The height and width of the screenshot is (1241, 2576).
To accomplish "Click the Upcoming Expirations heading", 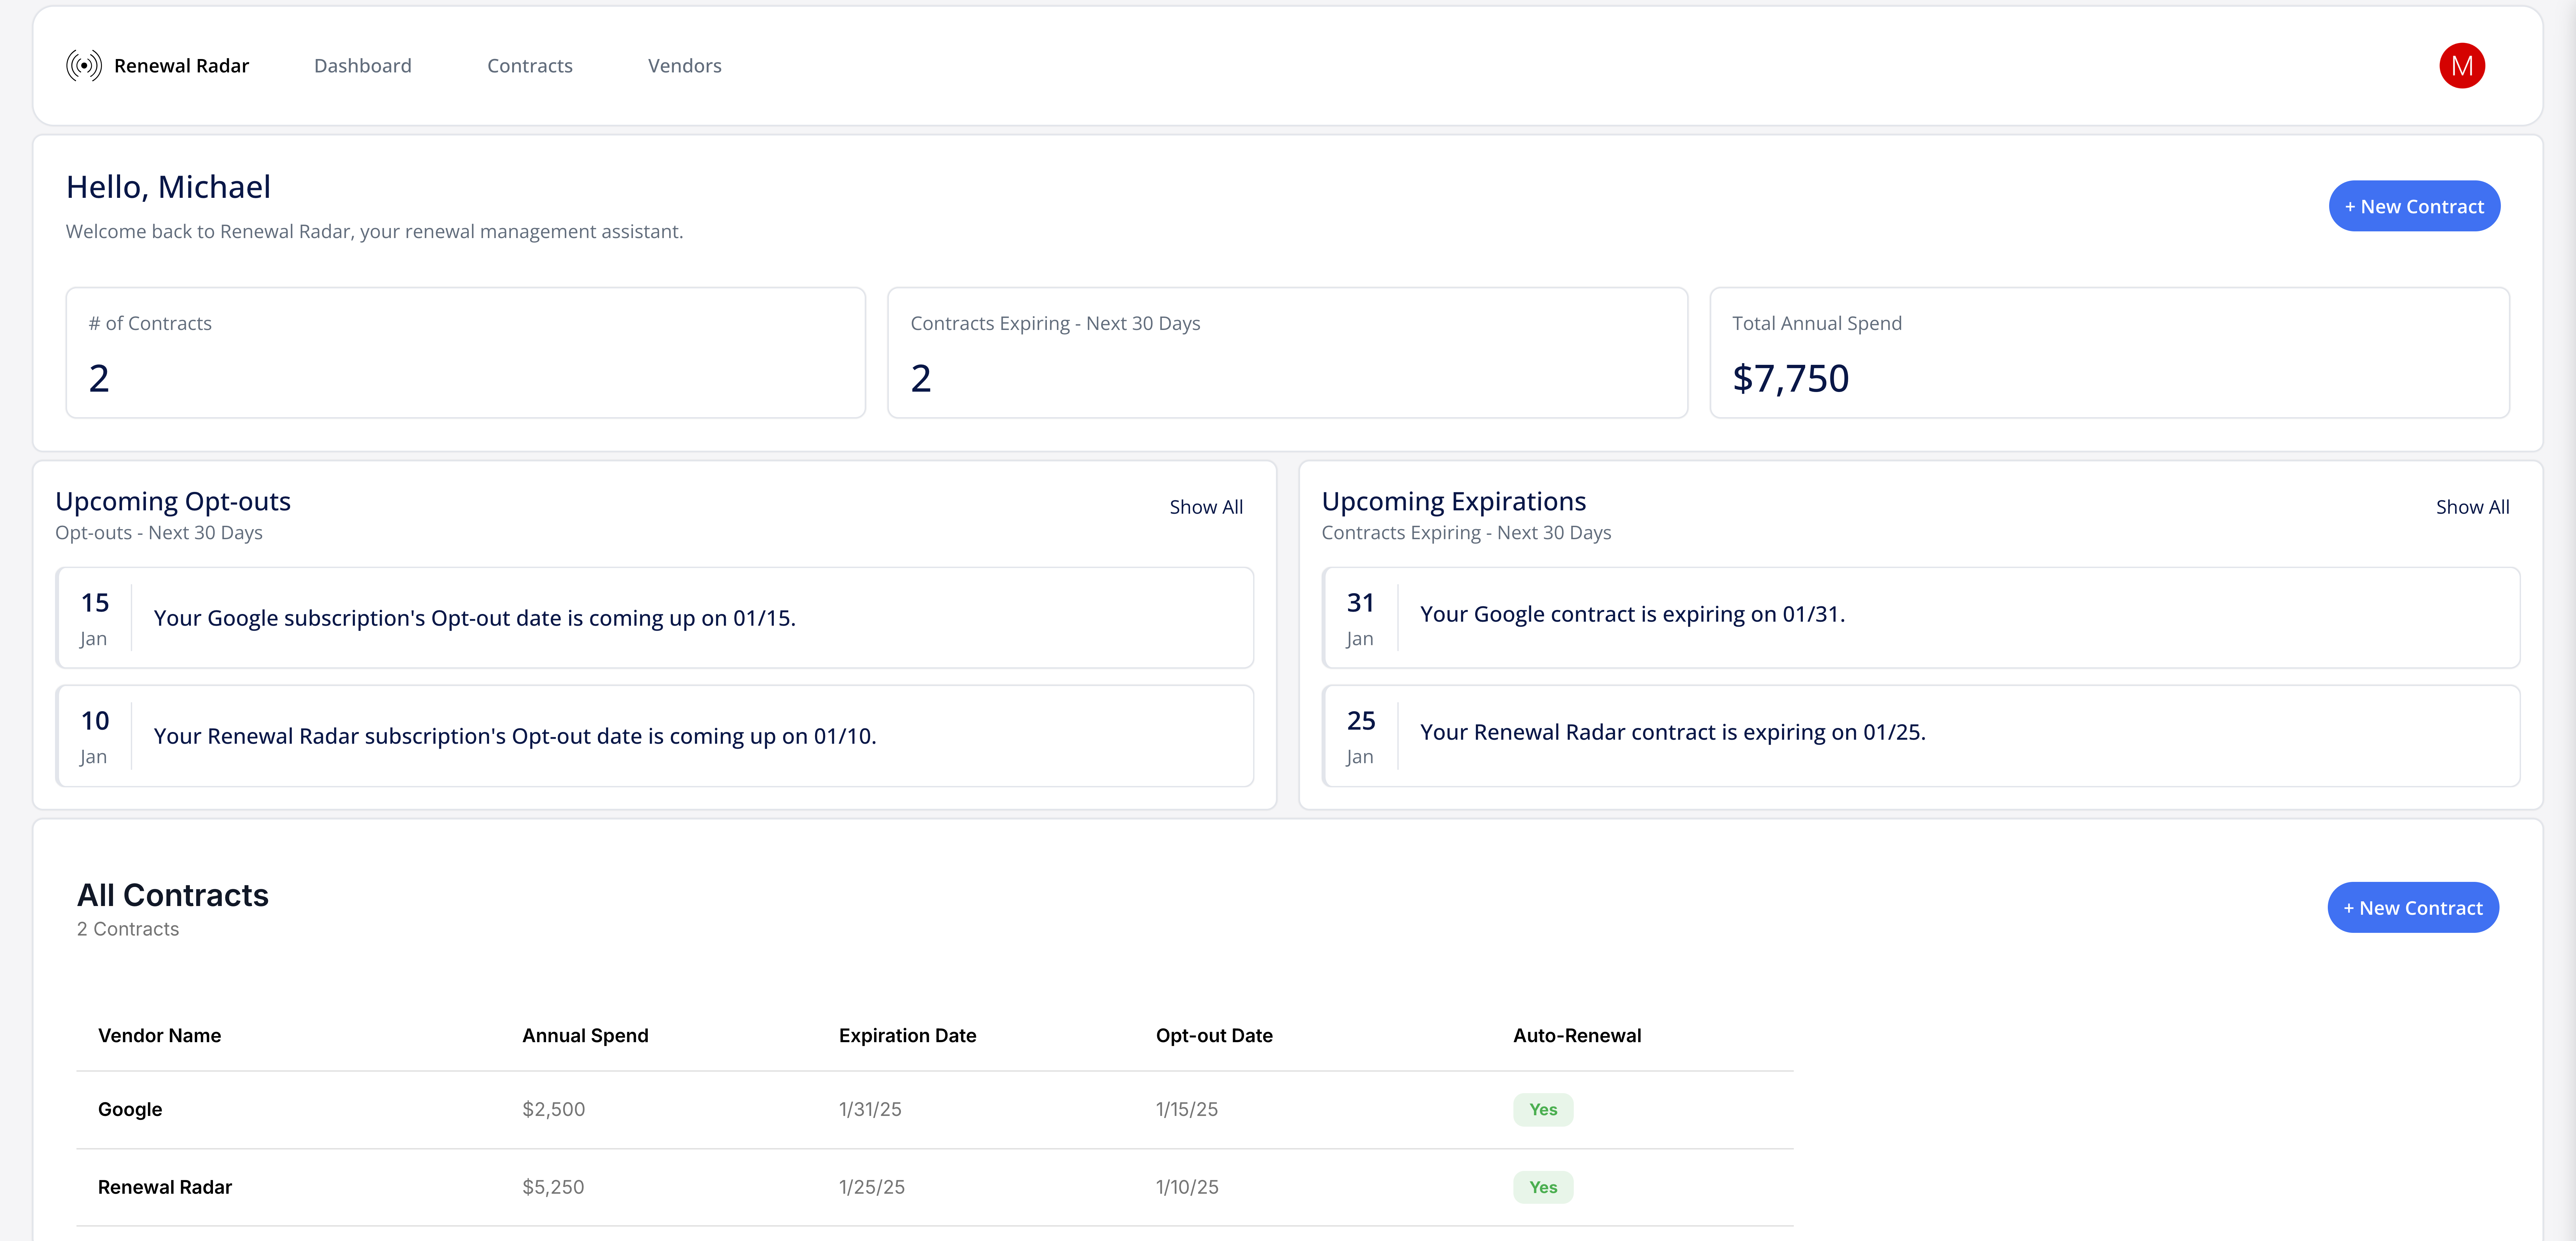I will (x=1454, y=502).
